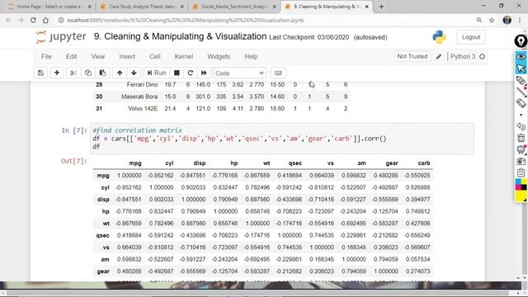Switch to Home Page browser tab
Screen dimensions: 528x297
click(49, 7)
